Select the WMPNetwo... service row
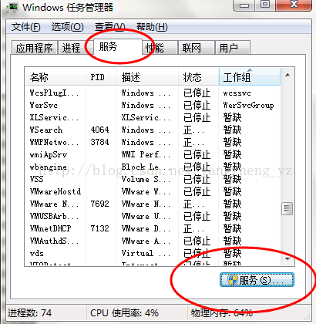 (153, 142)
